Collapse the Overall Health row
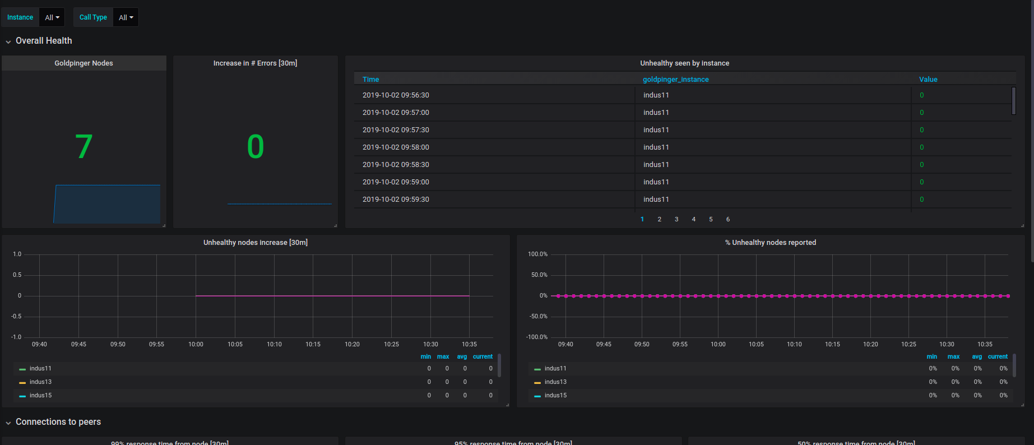This screenshot has width=1034, height=445. pyautogui.click(x=44, y=41)
